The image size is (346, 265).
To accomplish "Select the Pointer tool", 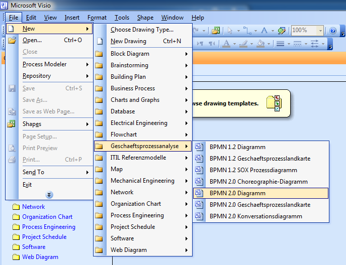I will coord(230,31).
